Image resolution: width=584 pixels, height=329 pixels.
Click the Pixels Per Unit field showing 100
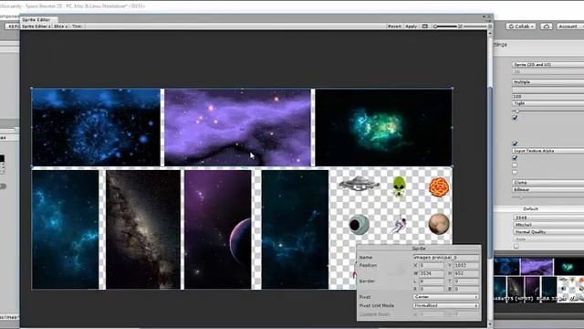point(547,96)
